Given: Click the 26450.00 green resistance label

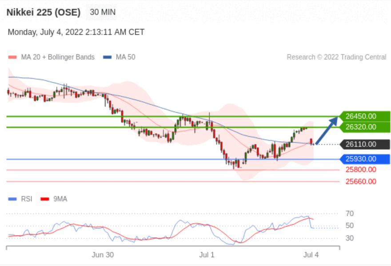Looking at the screenshot, I should (365, 116).
